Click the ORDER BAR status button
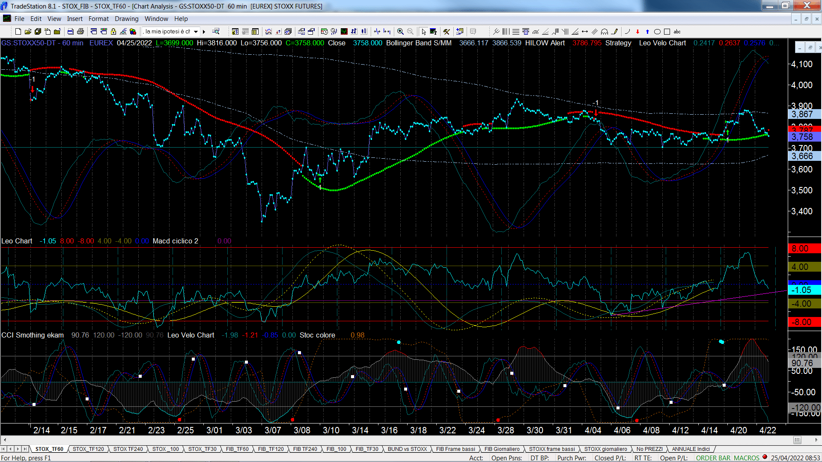Viewport: 822px width, 462px height. pyautogui.click(x=713, y=458)
